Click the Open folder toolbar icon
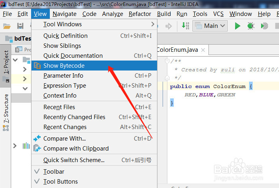Image resolution: width=279 pixels, height=188 pixels. [x=7, y=26]
